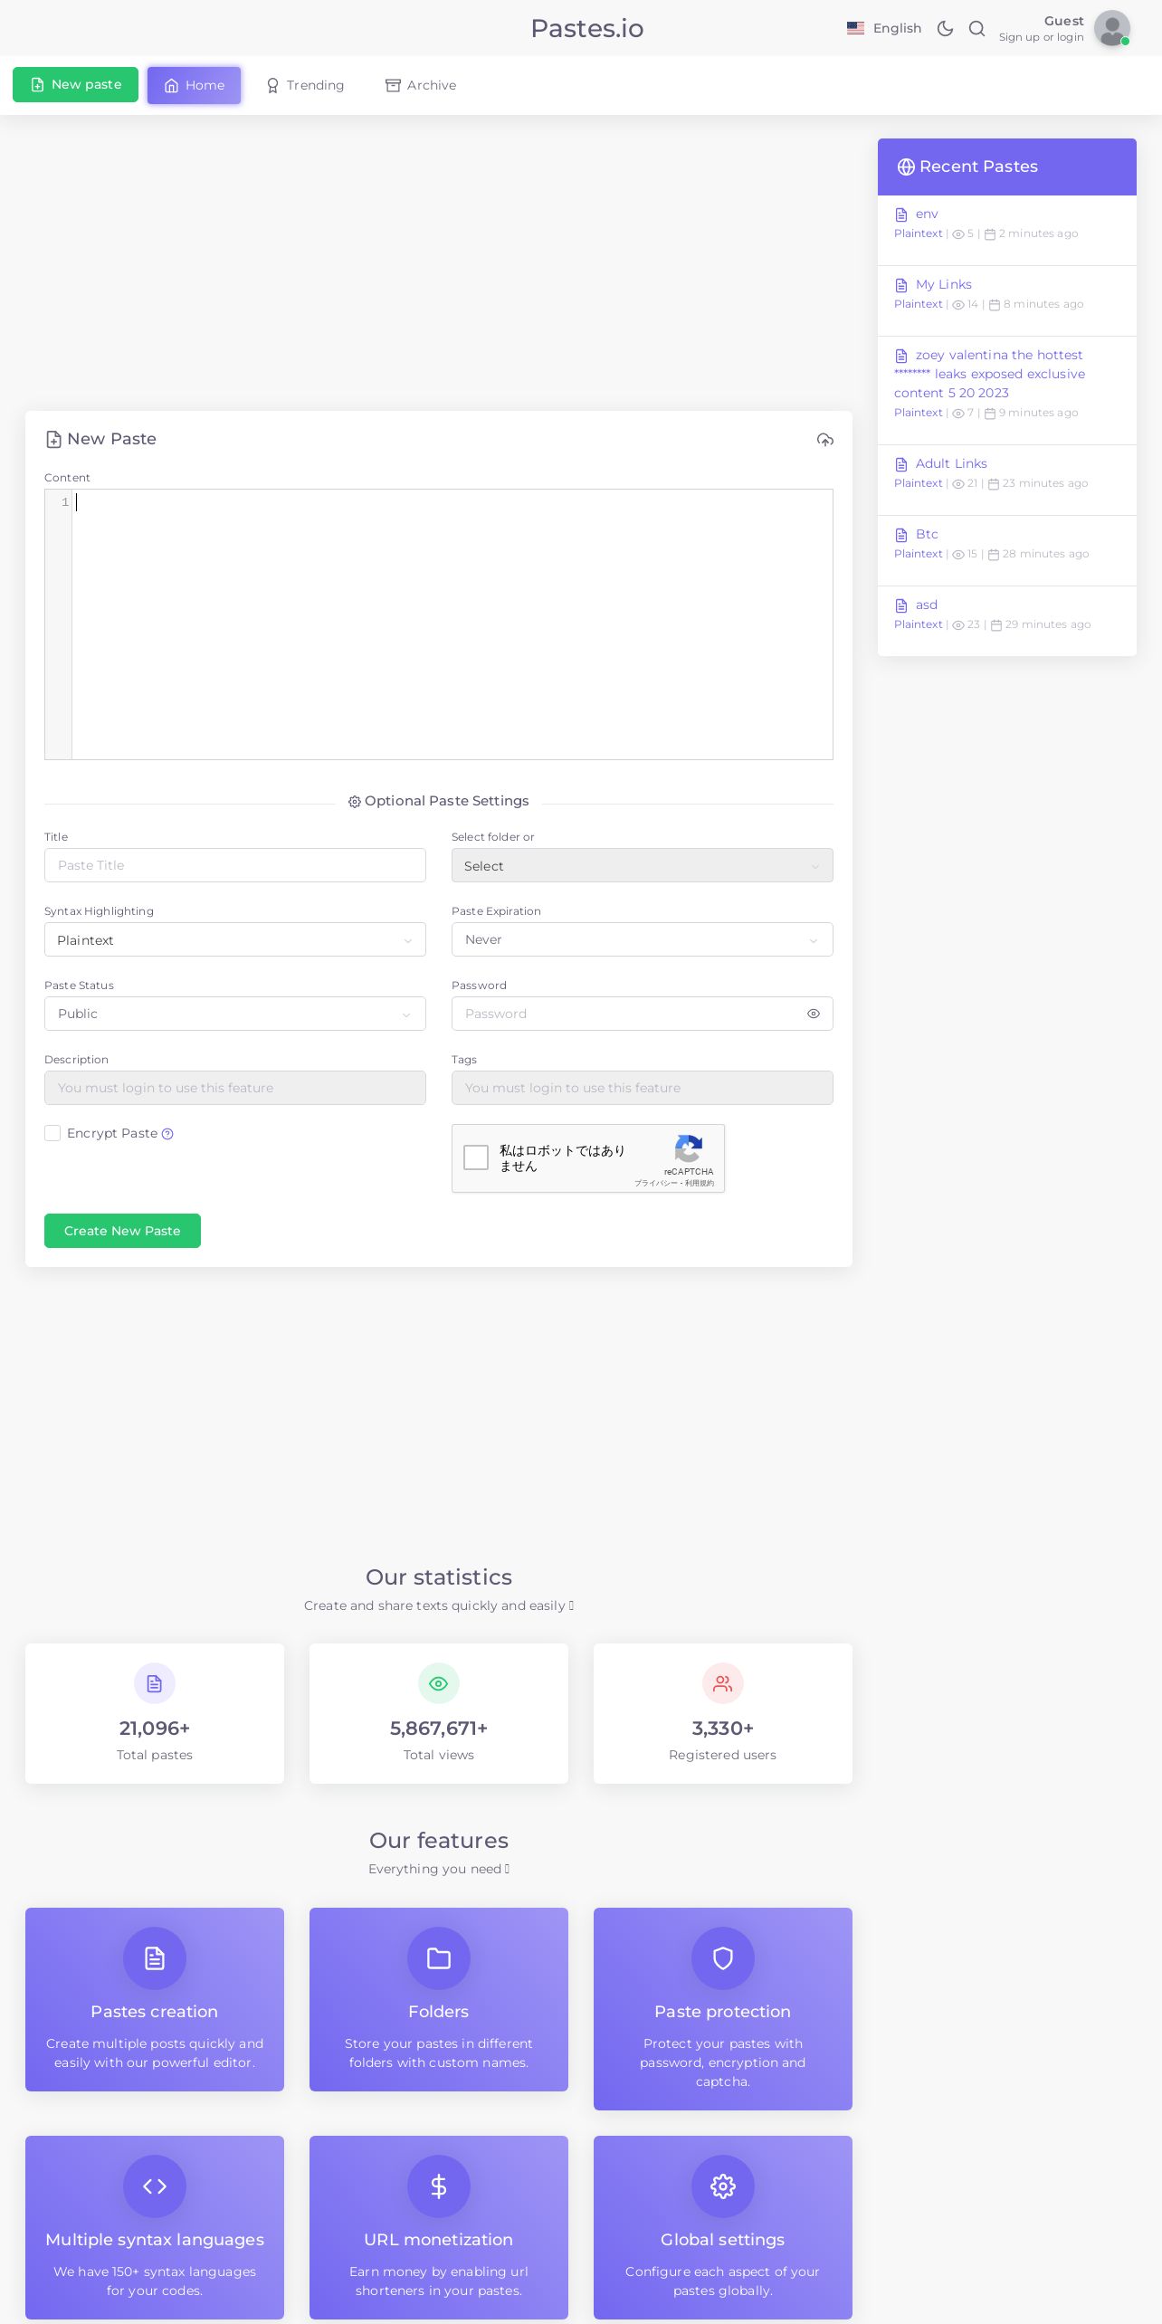Image resolution: width=1162 pixels, height=2324 pixels.
Task: Check the reCAPTCHA not-a-robot box
Action: point(476,1157)
